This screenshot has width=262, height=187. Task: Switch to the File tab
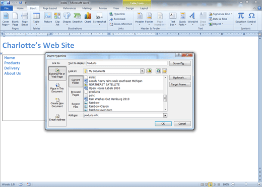[7, 8]
